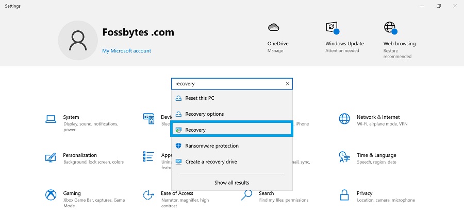Open the OneDrive cloud icon
The height and width of the screenshot is (216, 464).
click(x=274, y=28)
